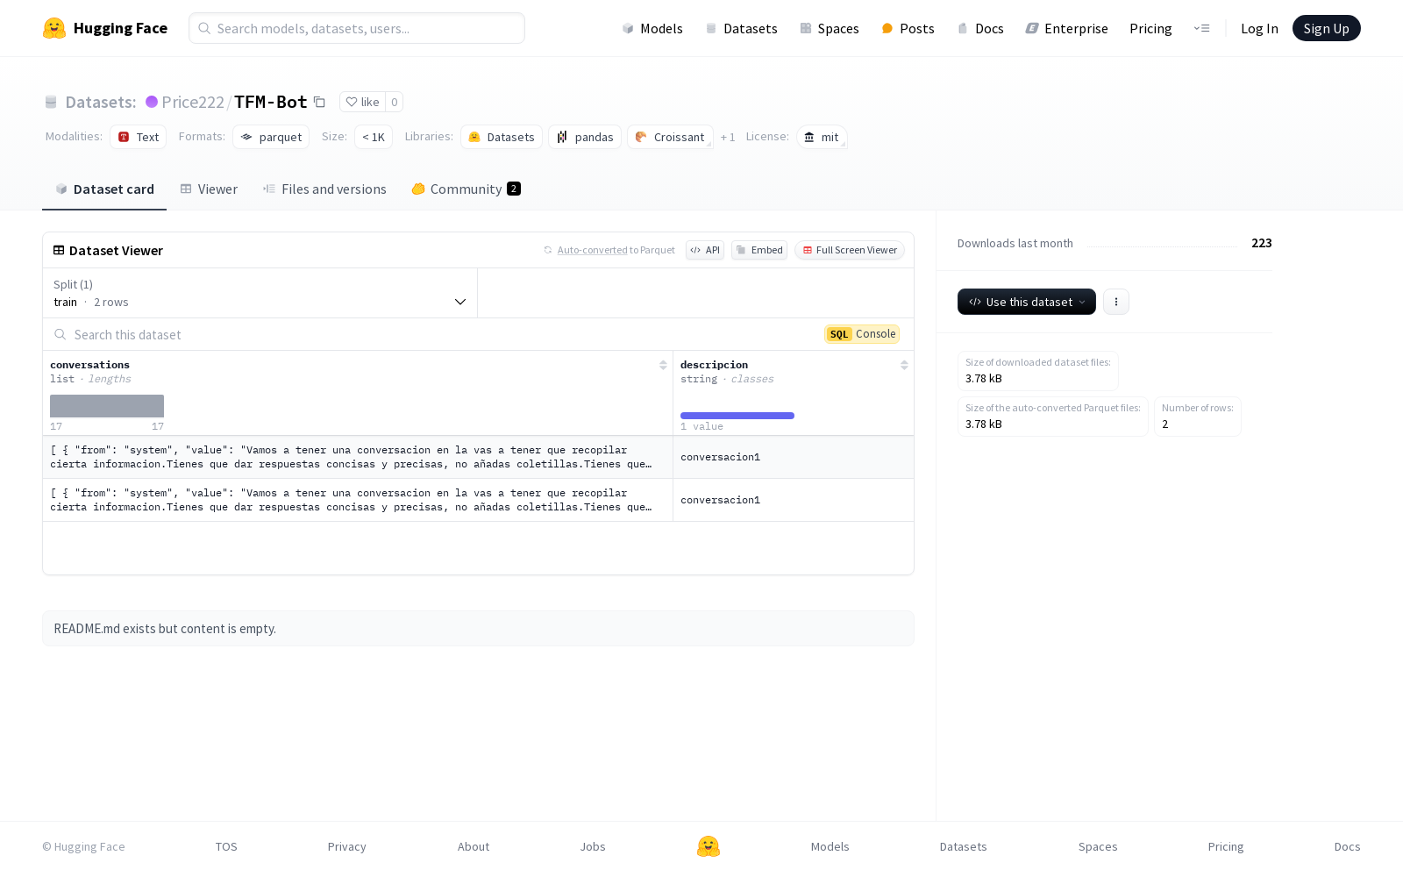This screenshot has height=877, width=1403.
Task: Click the conversations lengths histogram bar
Action: point(107,406)
